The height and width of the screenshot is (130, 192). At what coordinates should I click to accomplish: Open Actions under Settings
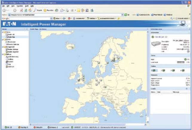tap(10, 59)
